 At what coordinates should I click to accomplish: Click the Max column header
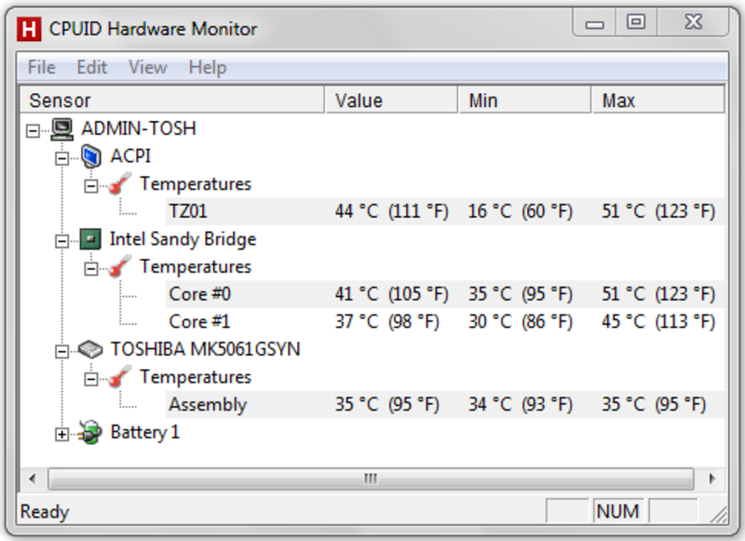(658, 101)
